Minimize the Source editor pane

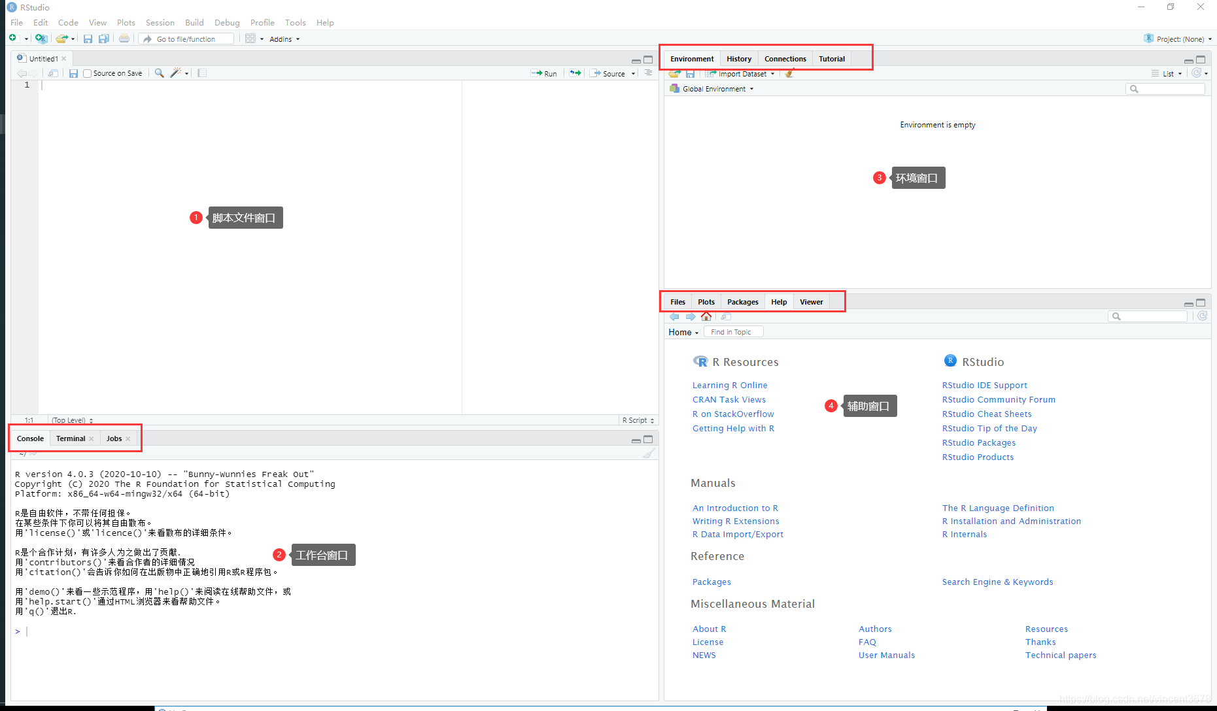click(x=636, y=60)
